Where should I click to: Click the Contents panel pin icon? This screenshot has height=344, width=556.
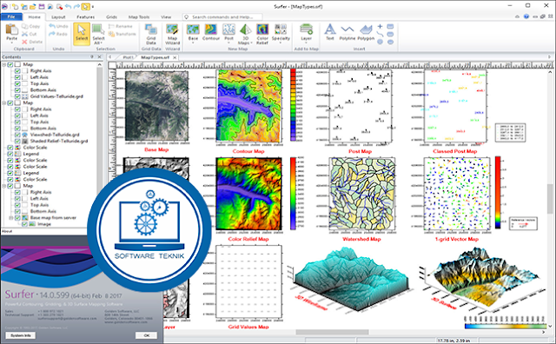point(92,56)
